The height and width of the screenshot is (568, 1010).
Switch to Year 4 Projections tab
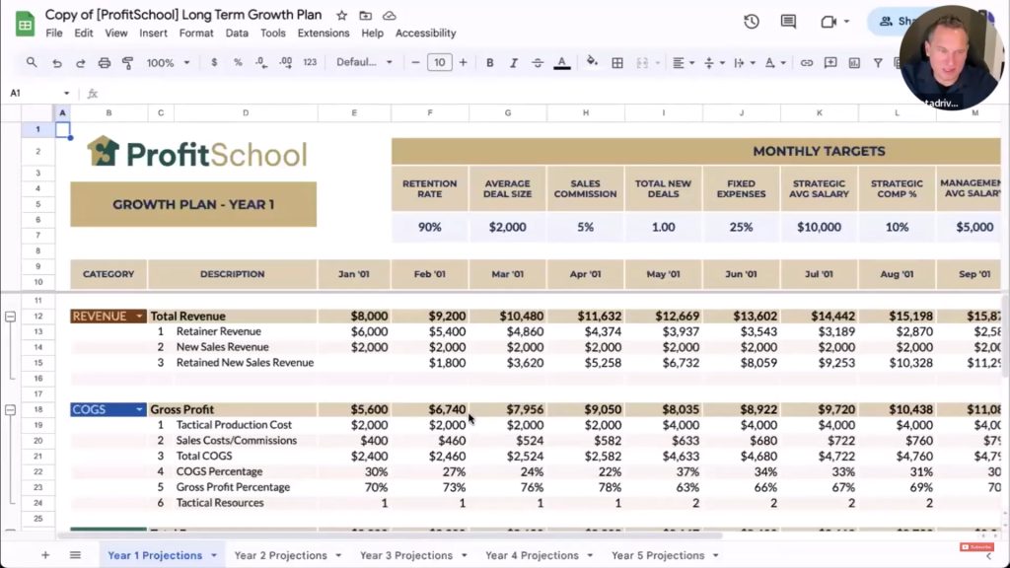click(532, 555)
